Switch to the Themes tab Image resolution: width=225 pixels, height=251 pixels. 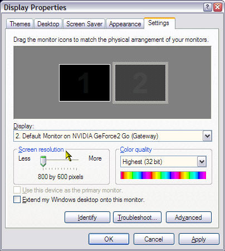(20, 24)
